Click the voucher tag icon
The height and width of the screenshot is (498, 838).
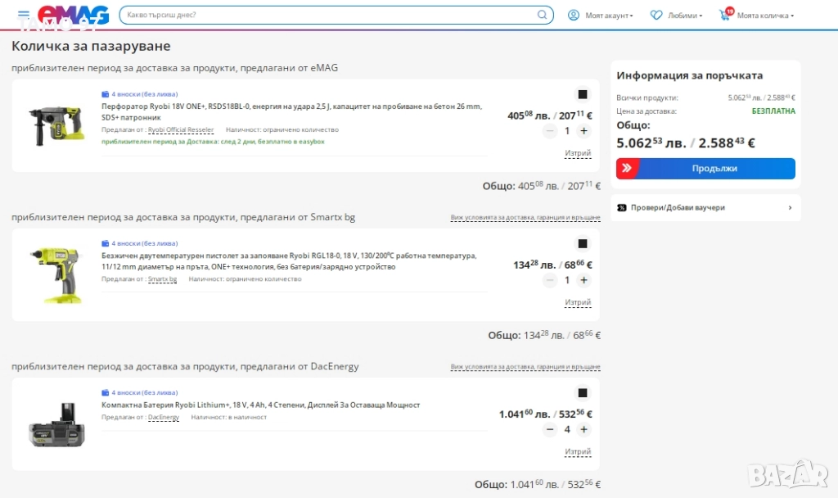(623, 208)
